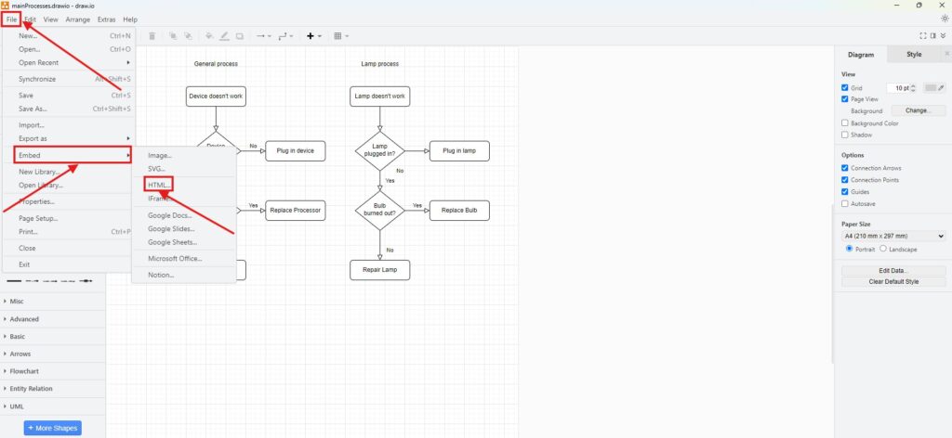The height and width of the screenshot is (438, 952).
Task: Switch to the Diagram tab
Action: (x=861, y=55)
